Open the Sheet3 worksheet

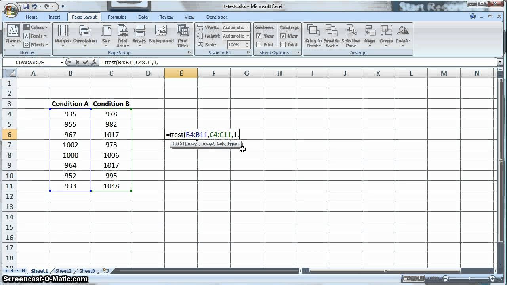(87, 271)
